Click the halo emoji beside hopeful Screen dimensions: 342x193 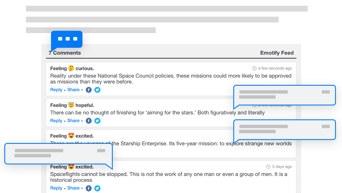pyautogui.click(x=71, y=105)
